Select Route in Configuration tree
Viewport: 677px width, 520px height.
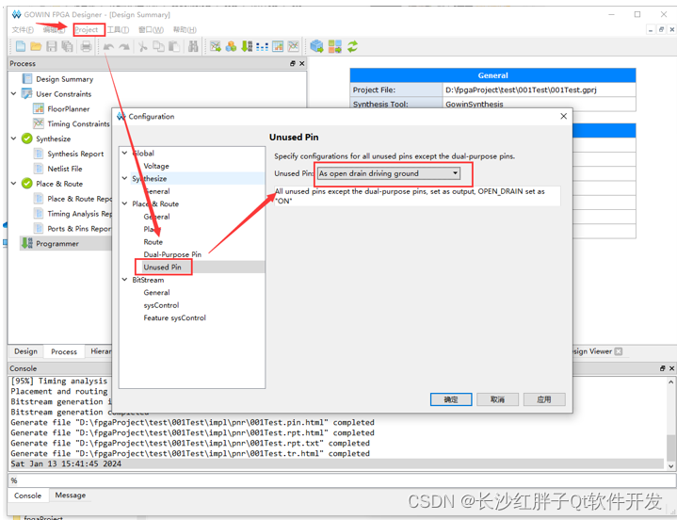153,242
